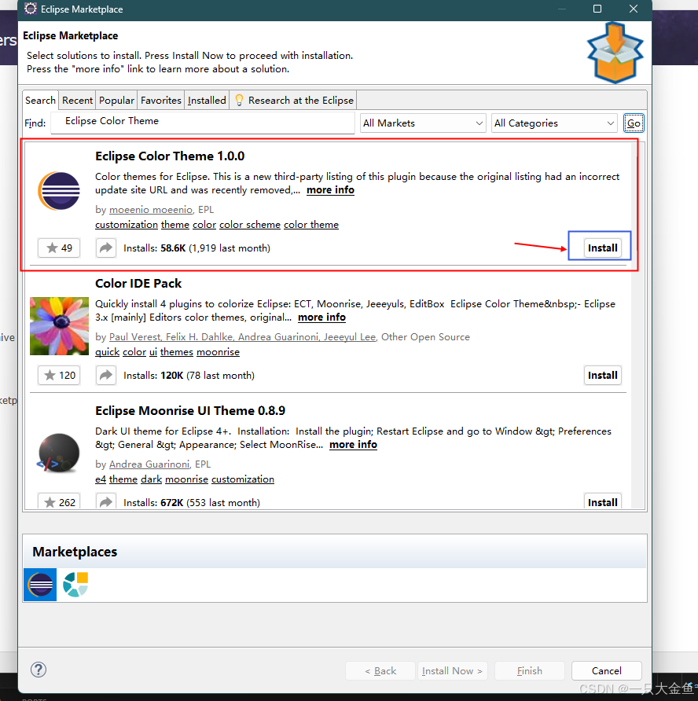The width and height of the screenshot is (698, 701).
Task: Close the Eclipse Marketplace window
Action: pos(634,9)
